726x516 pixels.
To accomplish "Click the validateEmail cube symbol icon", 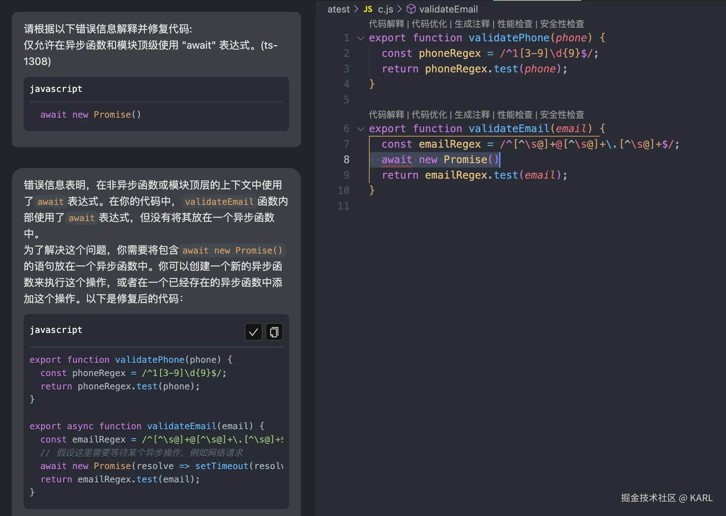I will point(411,9).
